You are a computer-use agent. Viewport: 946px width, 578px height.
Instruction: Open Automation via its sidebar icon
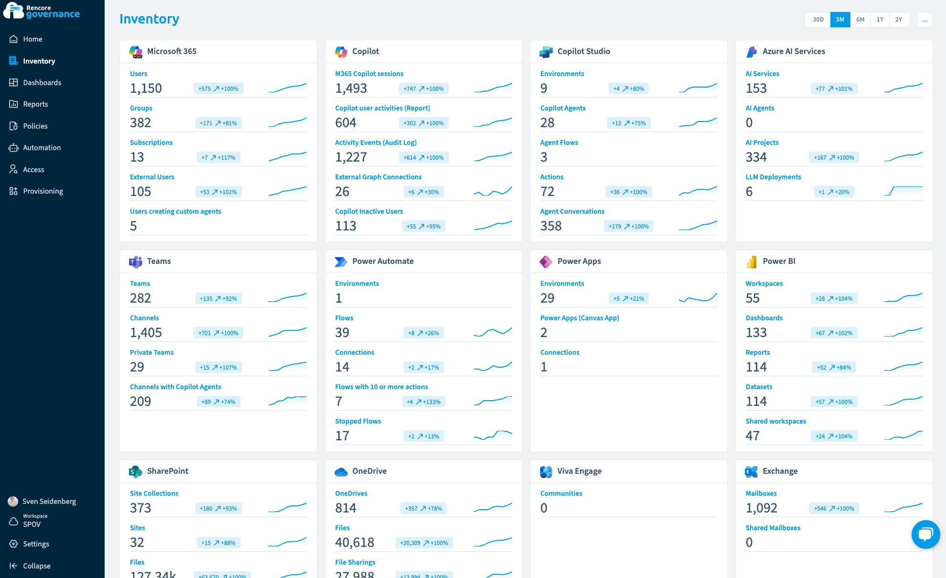click(x=13, y=147)
